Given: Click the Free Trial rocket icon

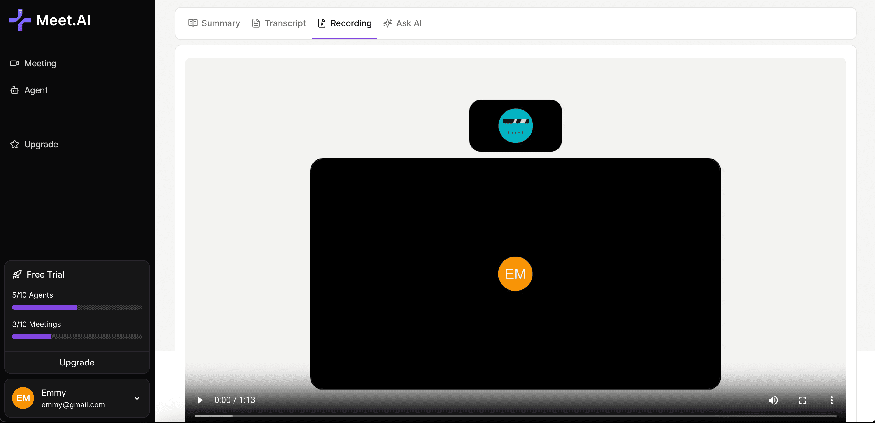Looking at the screenshot, I should tap(17, 274).
